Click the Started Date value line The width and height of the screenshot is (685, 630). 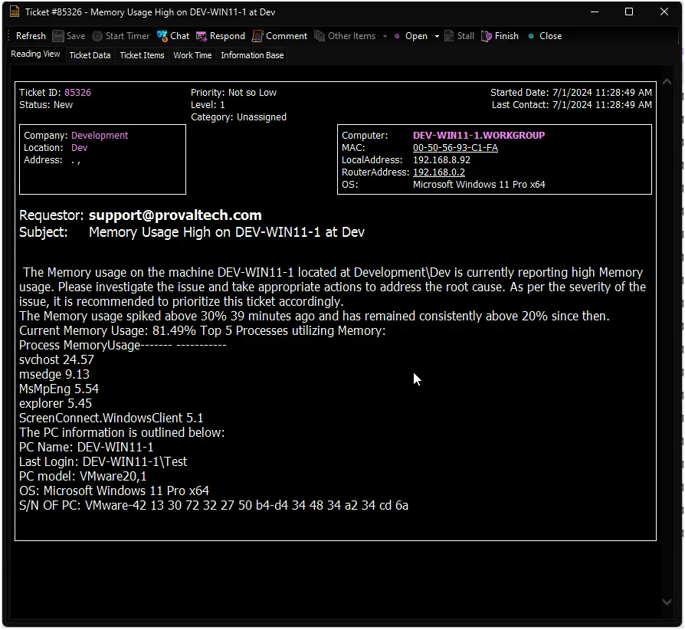(571, 93)
